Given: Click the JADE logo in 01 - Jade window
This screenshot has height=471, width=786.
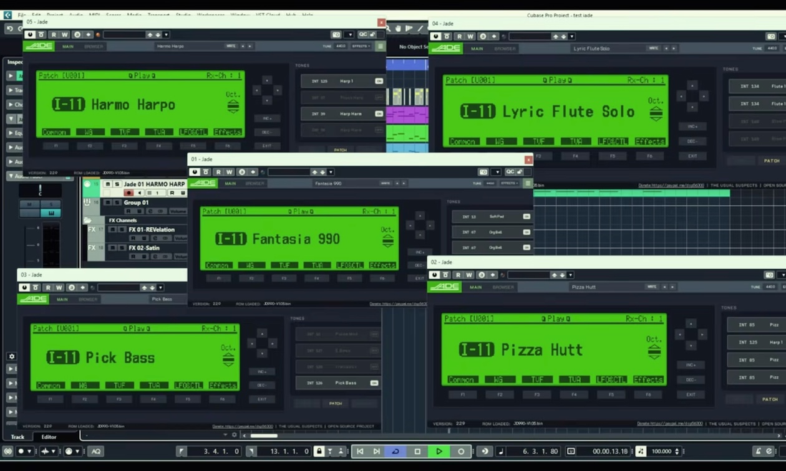Looking at the screenshot, I should tap(203, 183).
